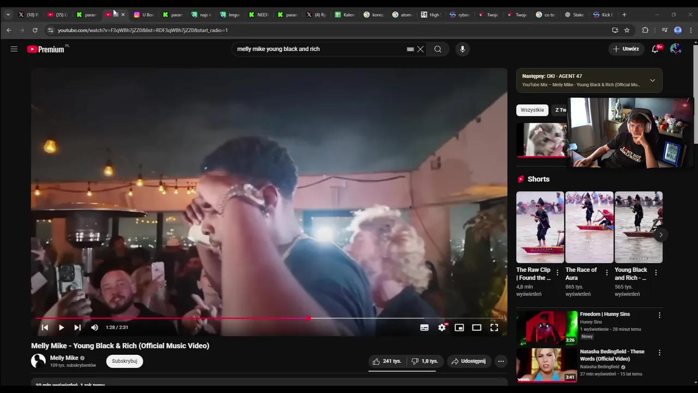The height and width of the screenshot is (393, 698).
Task: Open Freedom | Hunny Sins title link
Action: (x=605, y=314)
